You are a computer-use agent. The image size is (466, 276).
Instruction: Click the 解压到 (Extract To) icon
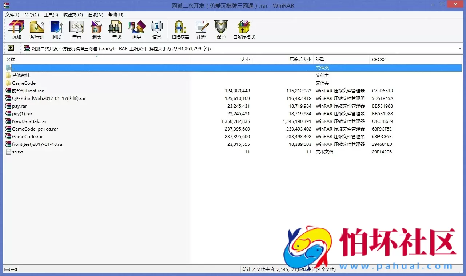click(36, 29)
